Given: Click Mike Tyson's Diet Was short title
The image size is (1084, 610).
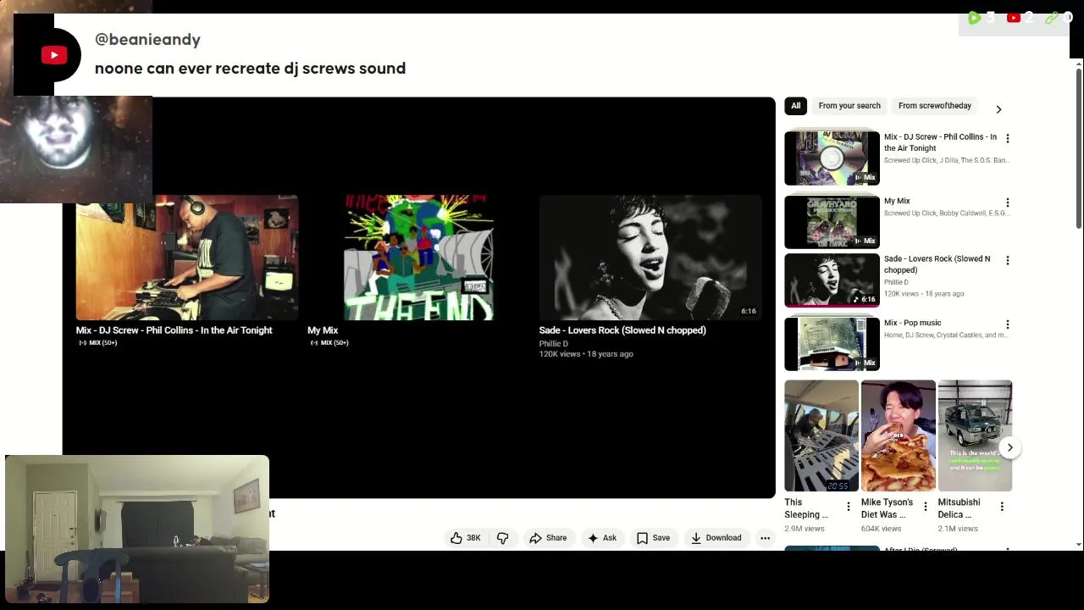Looking at the screenshot, I should point(887,508).
